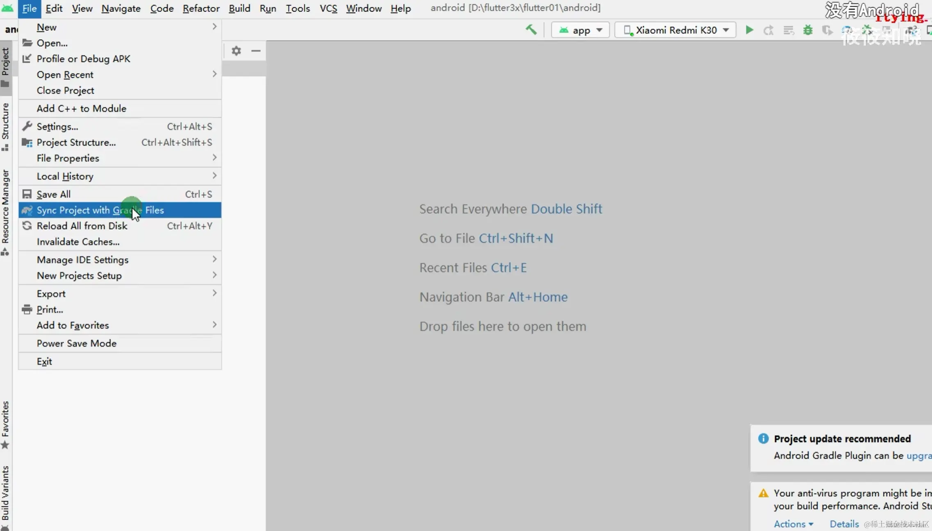
Task: Choose Invalidate Caches from File menu
Action: pyautogui.click(x=78, y=242)
